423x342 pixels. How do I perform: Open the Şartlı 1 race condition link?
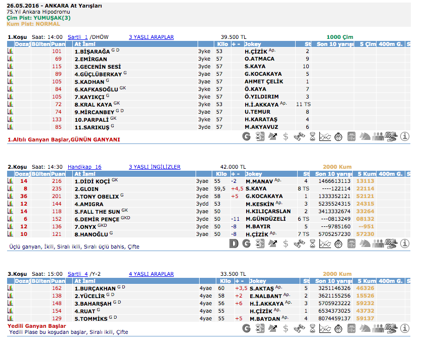click(x=77, y=37)
